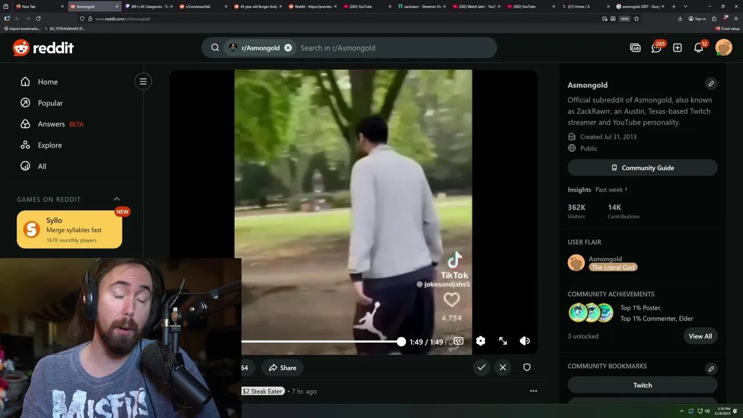The height and width of the screenshot is (418, 743).
Task: Click the $2 Steak Eater flair tag
Action: point(262,391)
